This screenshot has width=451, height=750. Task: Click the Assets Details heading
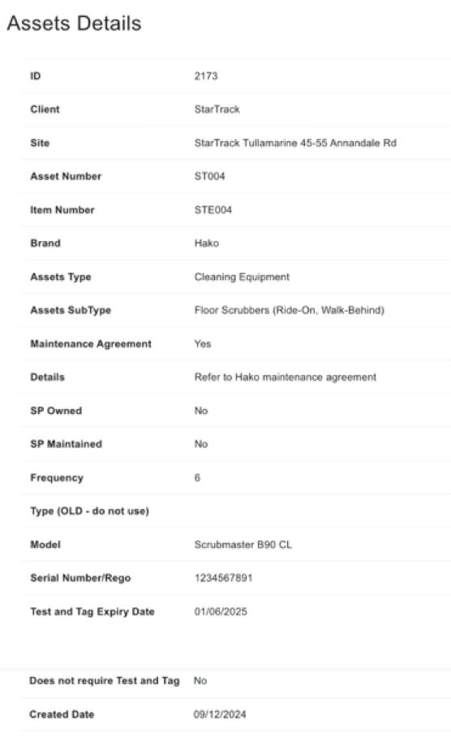pos(74,24)
